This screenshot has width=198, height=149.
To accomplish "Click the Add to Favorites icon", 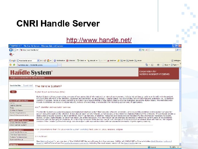I will pyautogui.click(x=14, y=65).
